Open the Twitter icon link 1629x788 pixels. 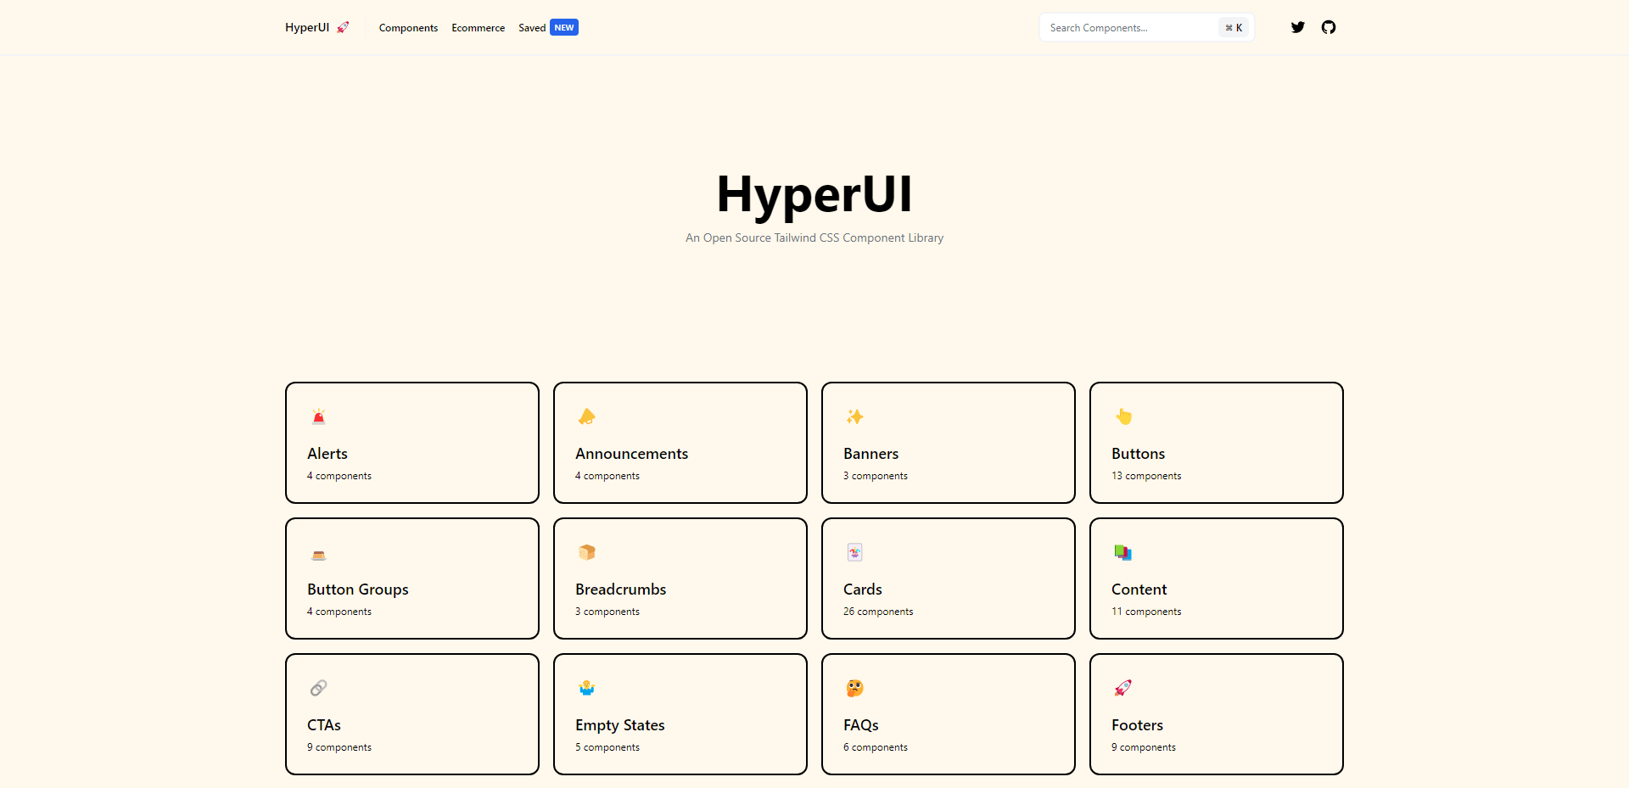(x=1297, y=27)
